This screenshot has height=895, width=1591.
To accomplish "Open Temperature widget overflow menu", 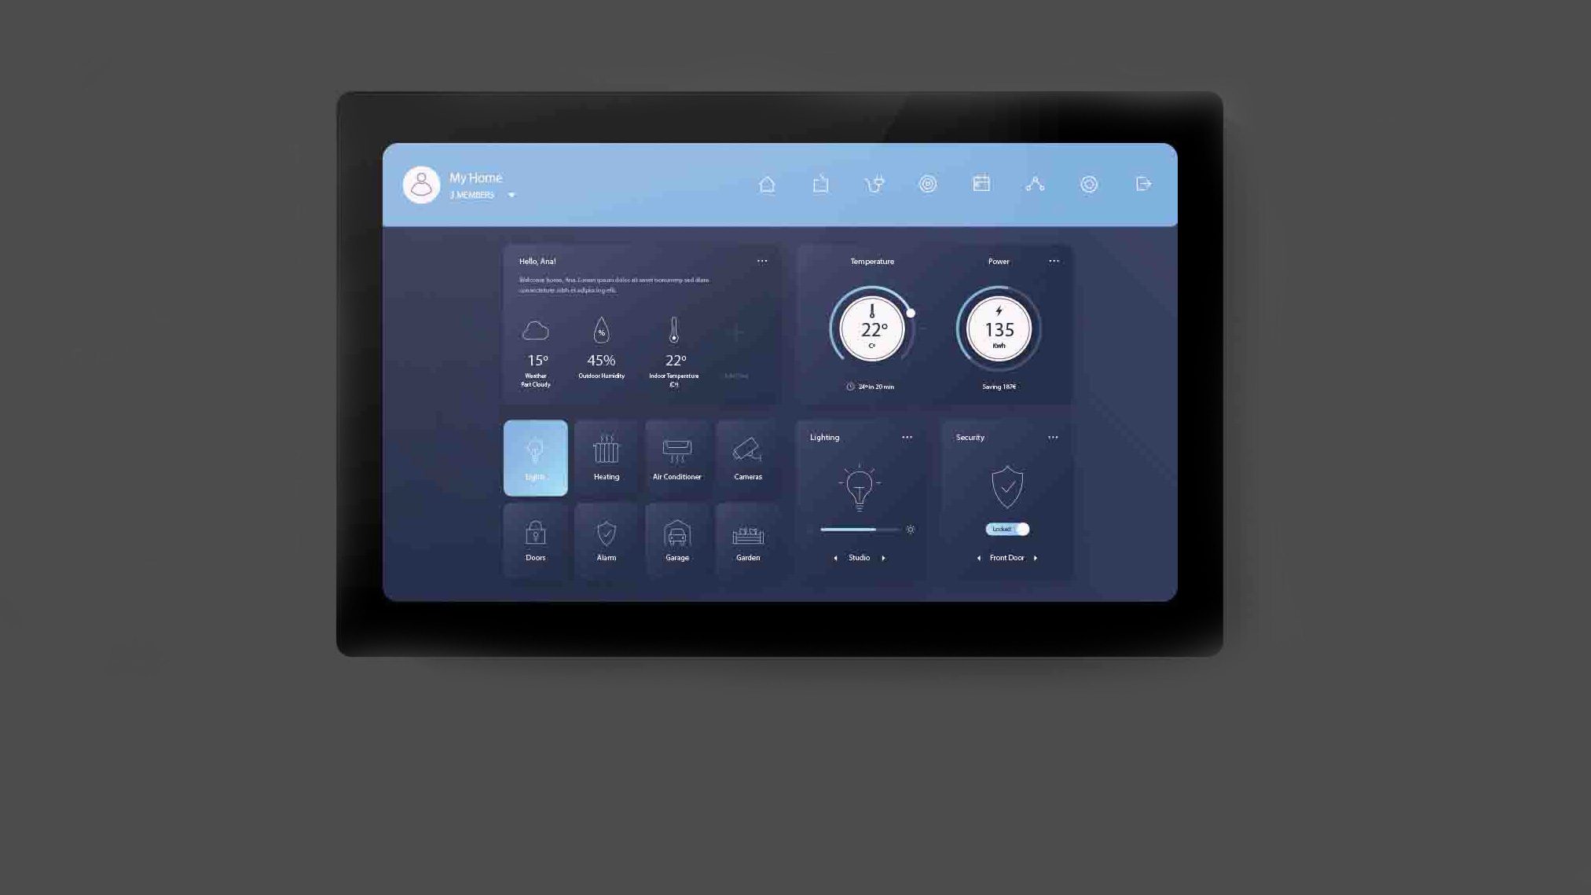I will [x=1052, y=260].
